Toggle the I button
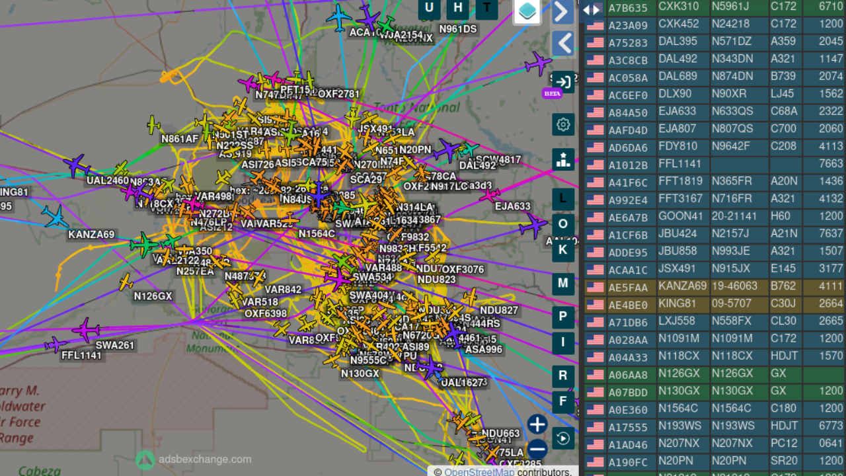The image size is (846, 476). [x=563, y=342]
